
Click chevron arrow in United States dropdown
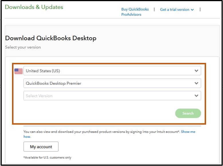click(196, 71)
